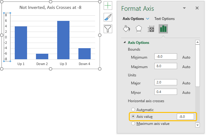Open Chart Filters funnel button
The width and height of the screenshot is (206, 135).
point(108,29)
